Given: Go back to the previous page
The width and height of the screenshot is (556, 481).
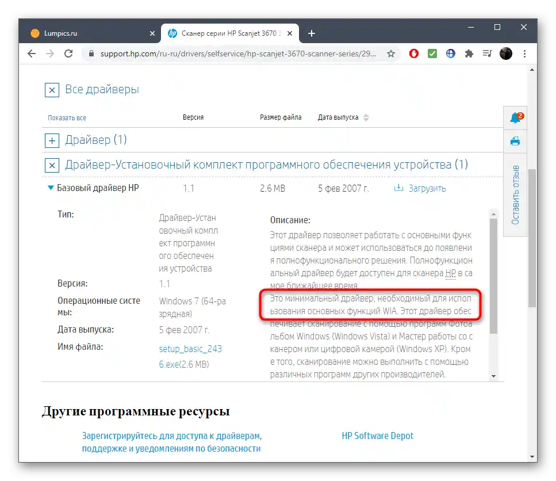Looking at the screenshot, I should [32, 54].
